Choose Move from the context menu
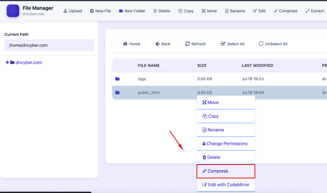This screenshot has width=327, height=193. click(226, 102)
